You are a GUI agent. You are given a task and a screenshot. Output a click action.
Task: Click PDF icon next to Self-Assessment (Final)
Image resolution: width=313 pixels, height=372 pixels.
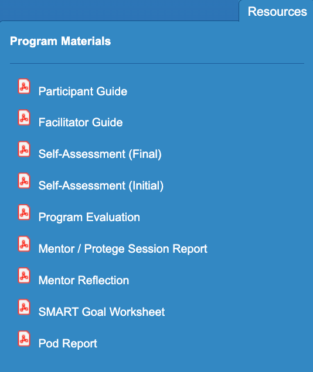coord(24,149)
